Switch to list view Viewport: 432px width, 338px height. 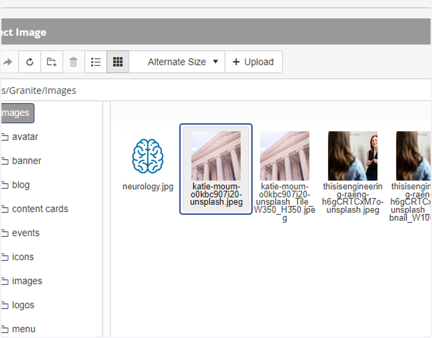point(96,62)
